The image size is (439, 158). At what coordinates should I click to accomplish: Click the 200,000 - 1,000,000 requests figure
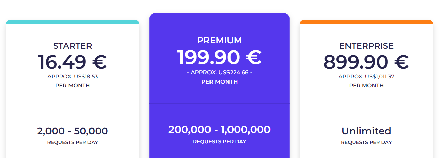coord(219,130)
